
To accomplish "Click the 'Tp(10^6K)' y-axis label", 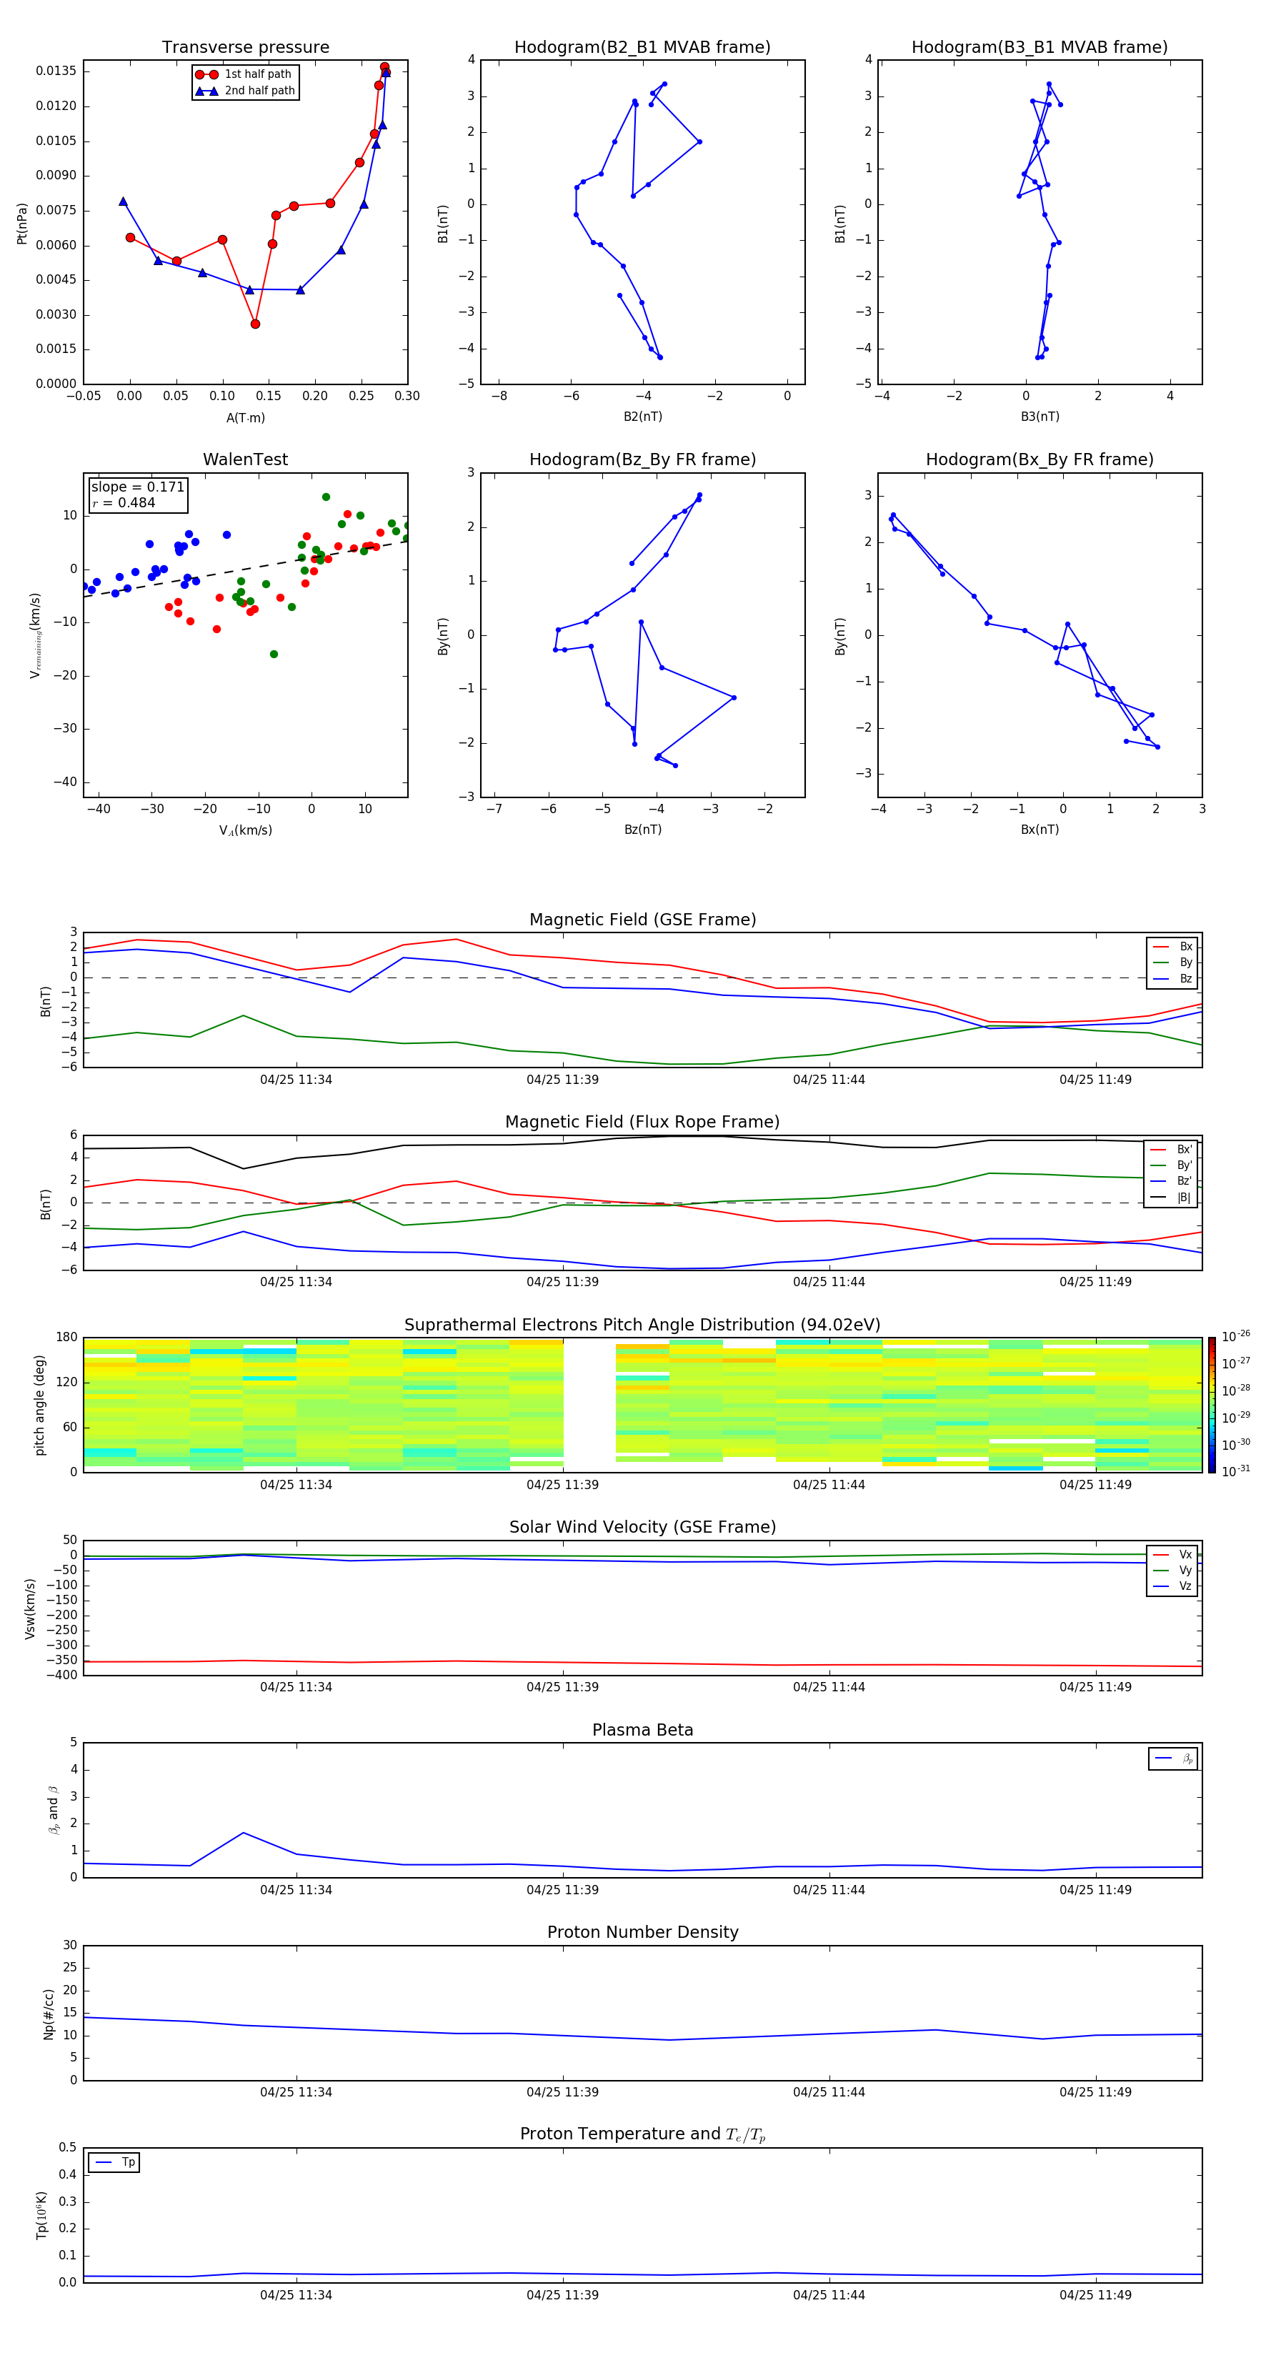I will click(41, 2215).
